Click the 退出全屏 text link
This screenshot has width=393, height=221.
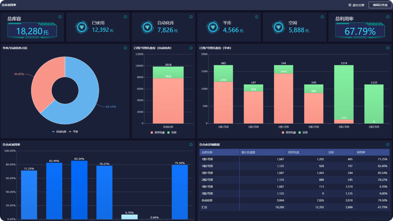pyautogui.click(x=358, y=5)
